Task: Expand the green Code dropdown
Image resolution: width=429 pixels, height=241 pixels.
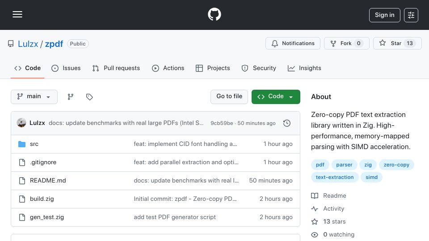Action: coord(276,97)
